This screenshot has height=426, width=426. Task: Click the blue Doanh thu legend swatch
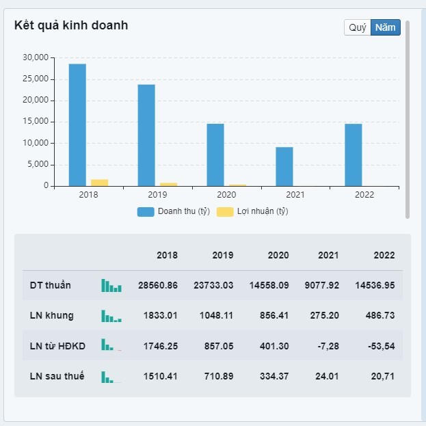pos(146,211)
